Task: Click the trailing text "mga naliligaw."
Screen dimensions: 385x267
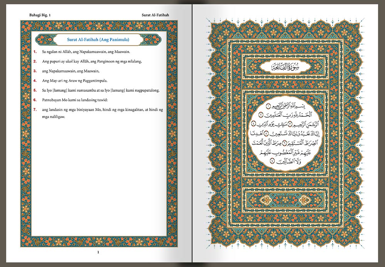Action: [53, 117]
